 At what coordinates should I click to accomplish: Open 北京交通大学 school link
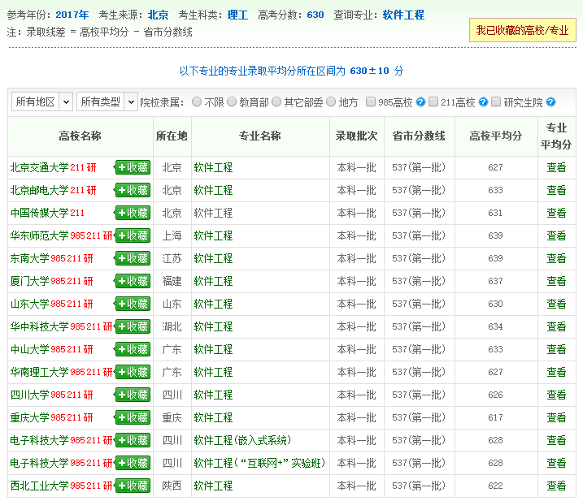(39, 167)
